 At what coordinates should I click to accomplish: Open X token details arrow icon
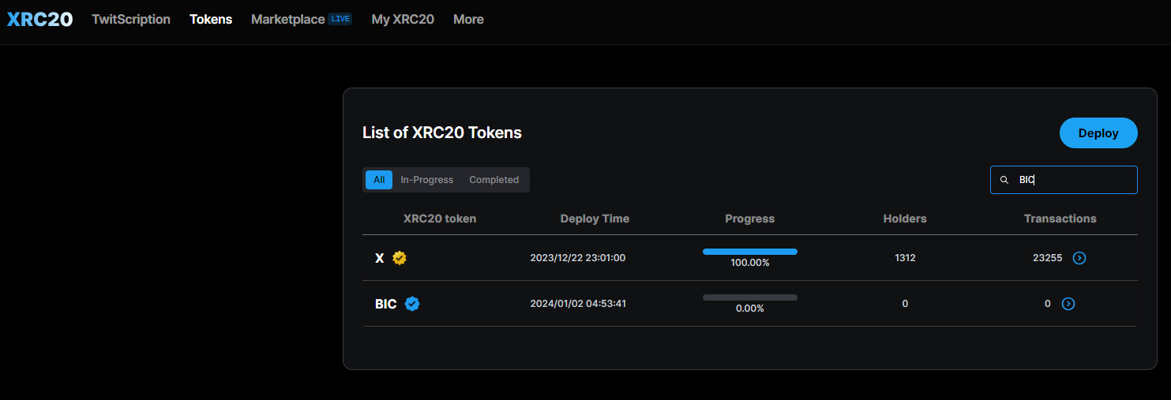(x=1079, y=258)
